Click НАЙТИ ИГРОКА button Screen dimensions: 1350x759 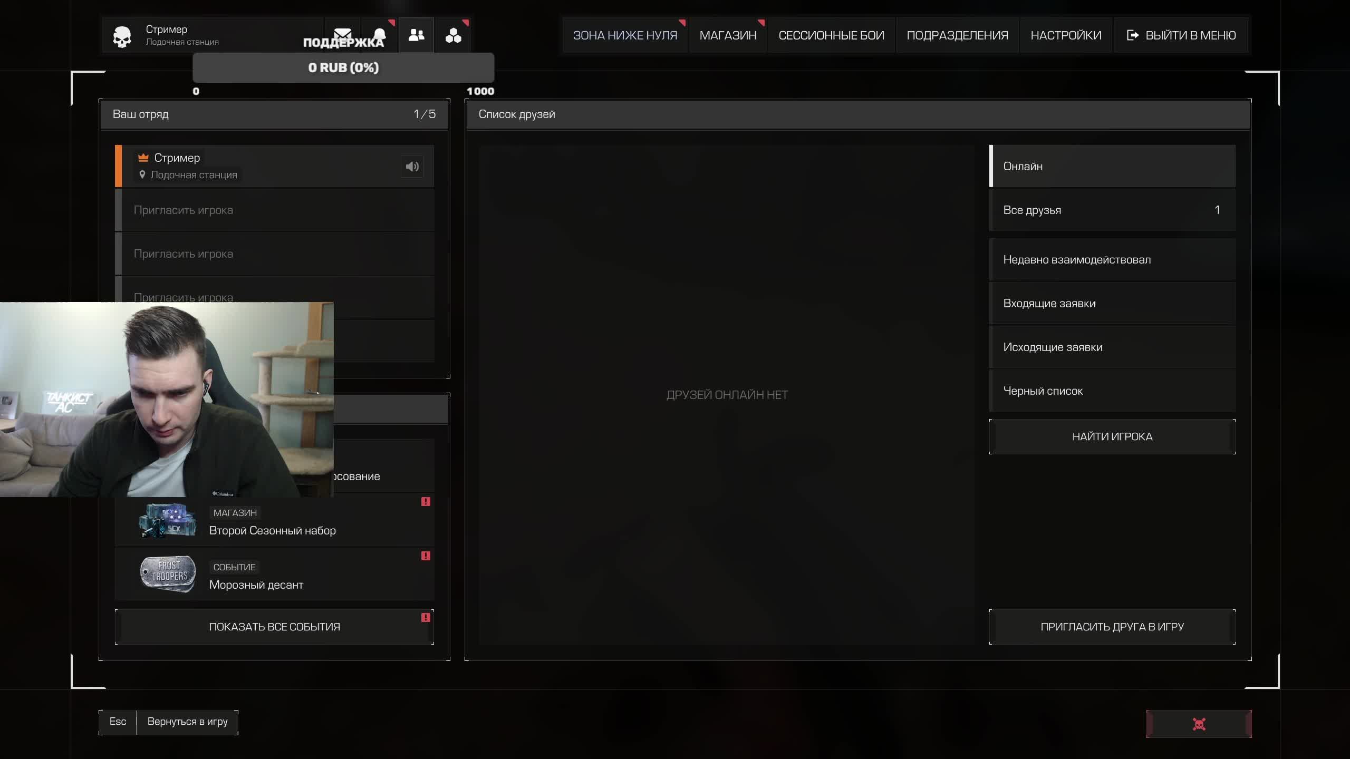pos(1112,436)
